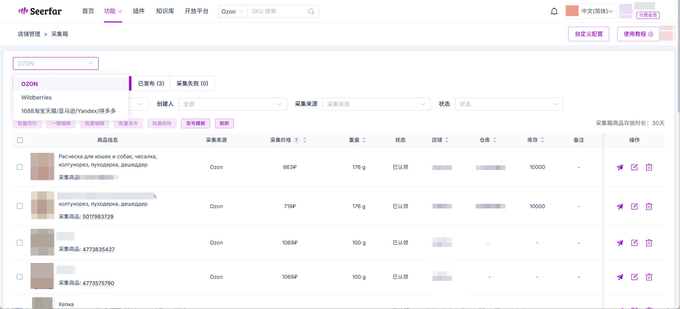The width and height of the screenshot is (680, 309).
Task: Toggle the select-all header checkbox
Action: coord(20,140)
